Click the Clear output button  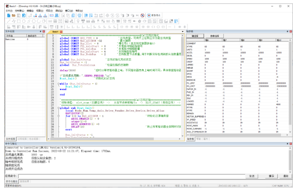pyautogui.click(x=286, y=176)
